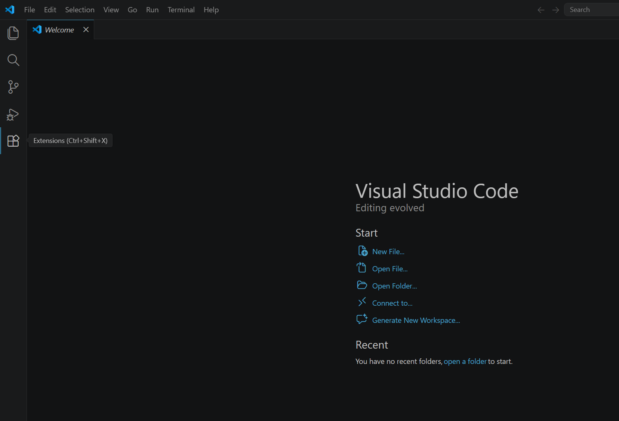Click the New File link under Start

tap(388, 251)
